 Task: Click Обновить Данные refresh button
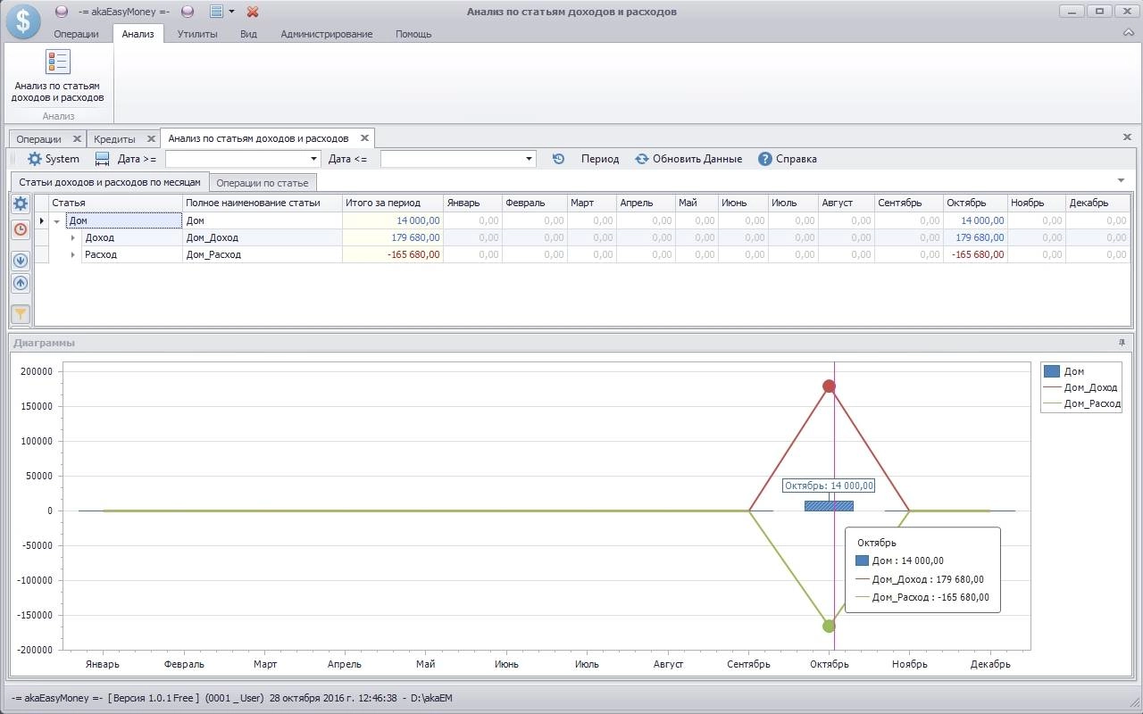688,159
